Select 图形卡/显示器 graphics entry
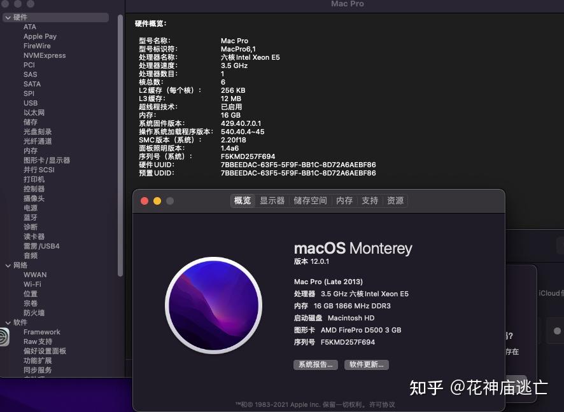Image resolution: width=564 pixels, height=412 pixels. pyautogui.click(x=46, y=160)
